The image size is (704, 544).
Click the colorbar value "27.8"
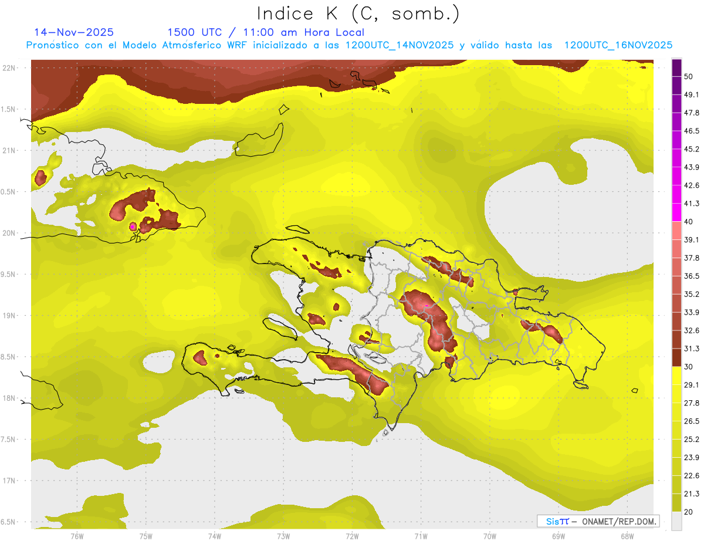click(692, 403)
